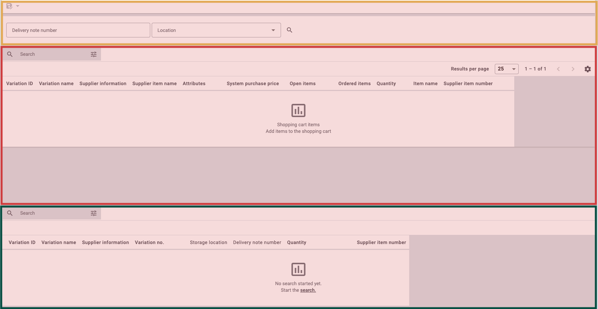Open the Location dropdown

[x=216, y=30]
